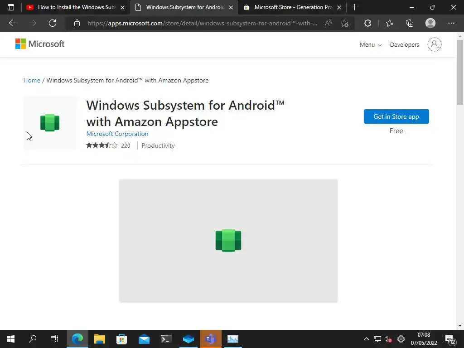Screen dimensions: 464x348
Task: Refresh the current page
Action: click(53, 23)
